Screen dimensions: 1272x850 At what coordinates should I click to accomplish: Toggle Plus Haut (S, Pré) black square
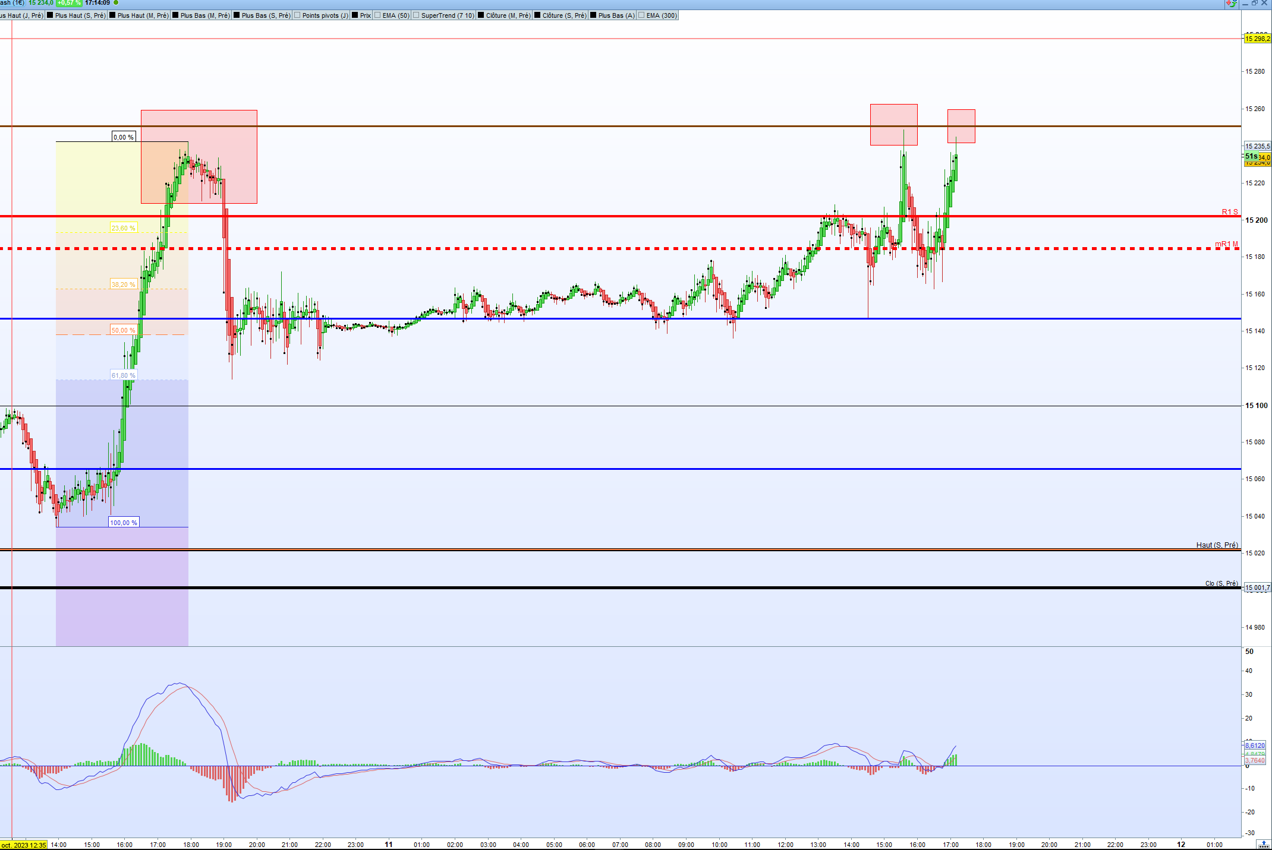50,15
